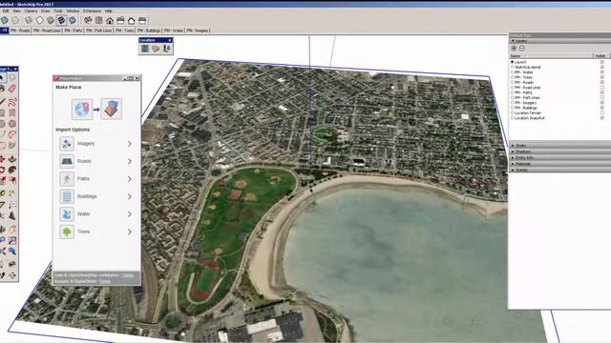Click the Paths walking figure icon
This screenshot has width=611, height=343.
(67, 179)
